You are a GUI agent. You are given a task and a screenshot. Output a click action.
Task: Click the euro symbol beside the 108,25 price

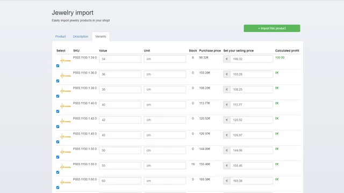click(x=227, y=90)
